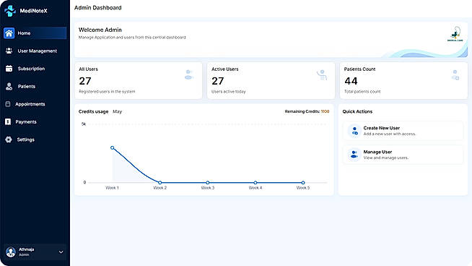472x266 pixels.
Task: Open the Patients Count stat card
Action: (x=403, y=80)
